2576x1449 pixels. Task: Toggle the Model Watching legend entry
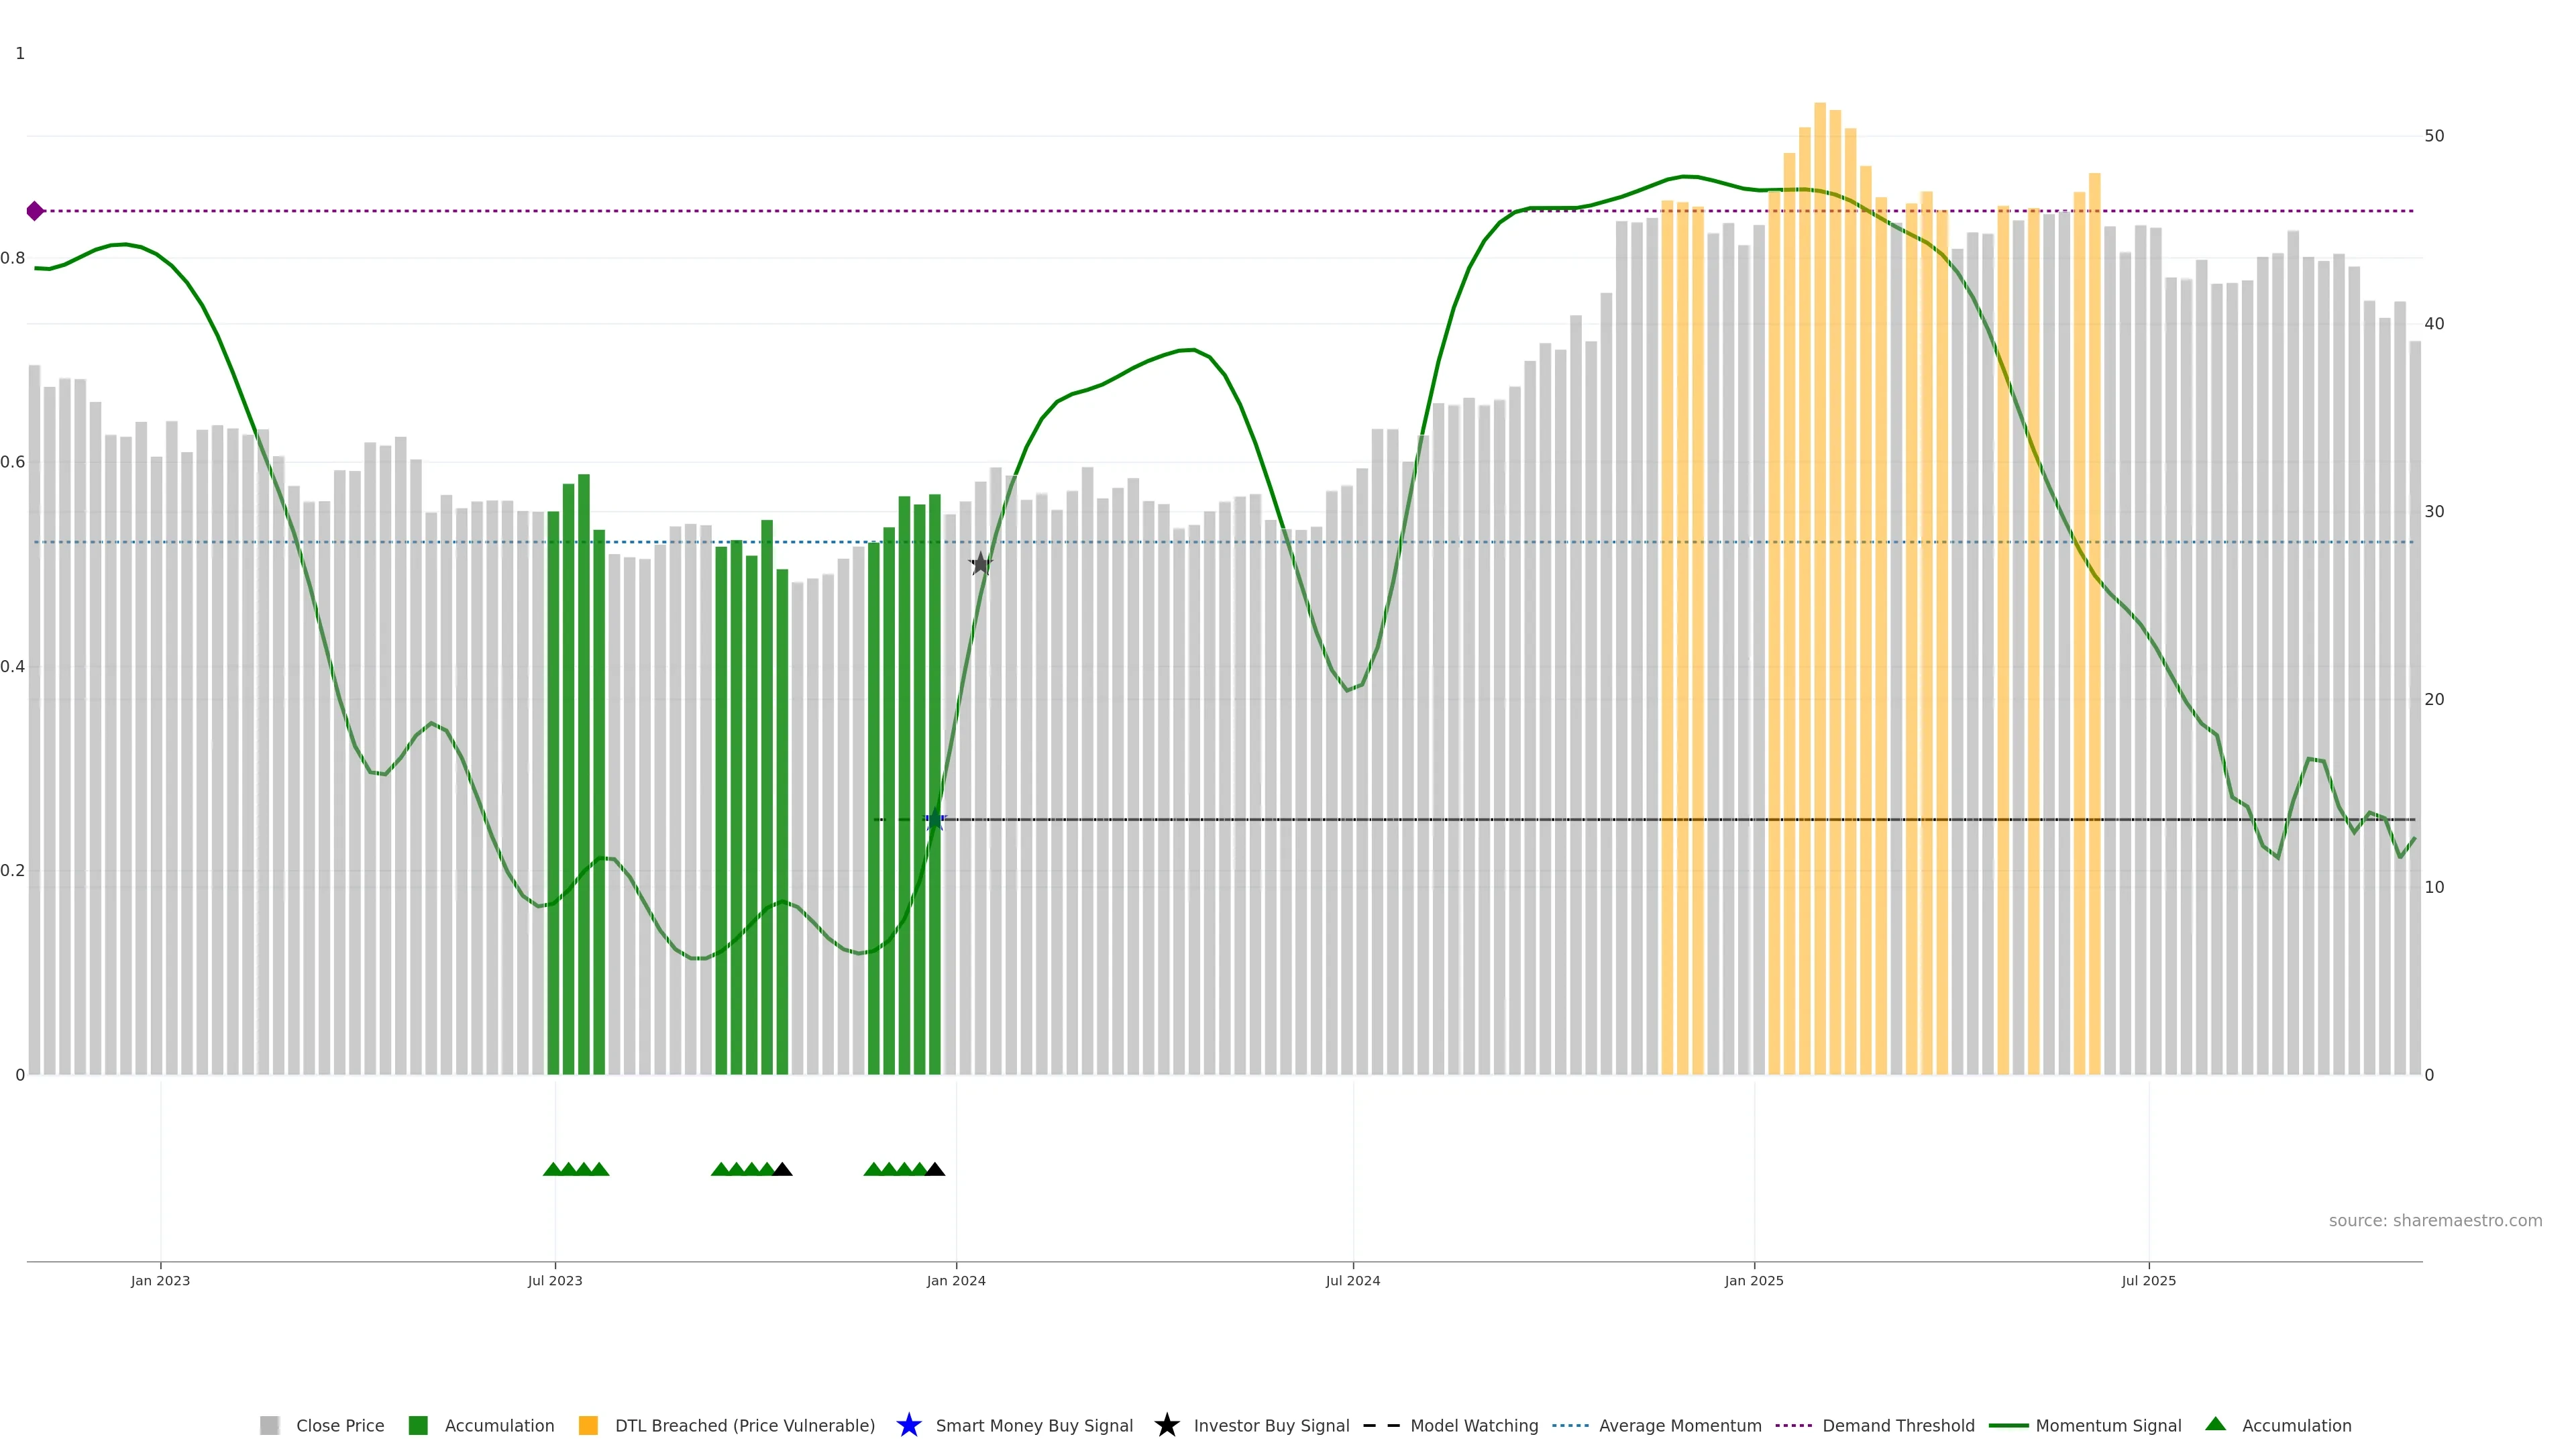[1473, 1426]
